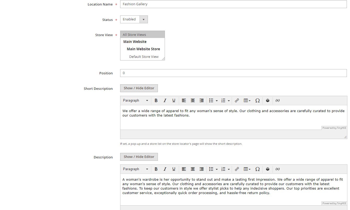Click Show / Hide Editor for Short Description
The width and height of the screenshot is (350, 210).
pos(139,88)
